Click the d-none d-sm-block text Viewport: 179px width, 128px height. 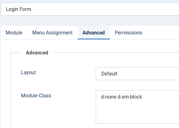[x=122, y=97]
